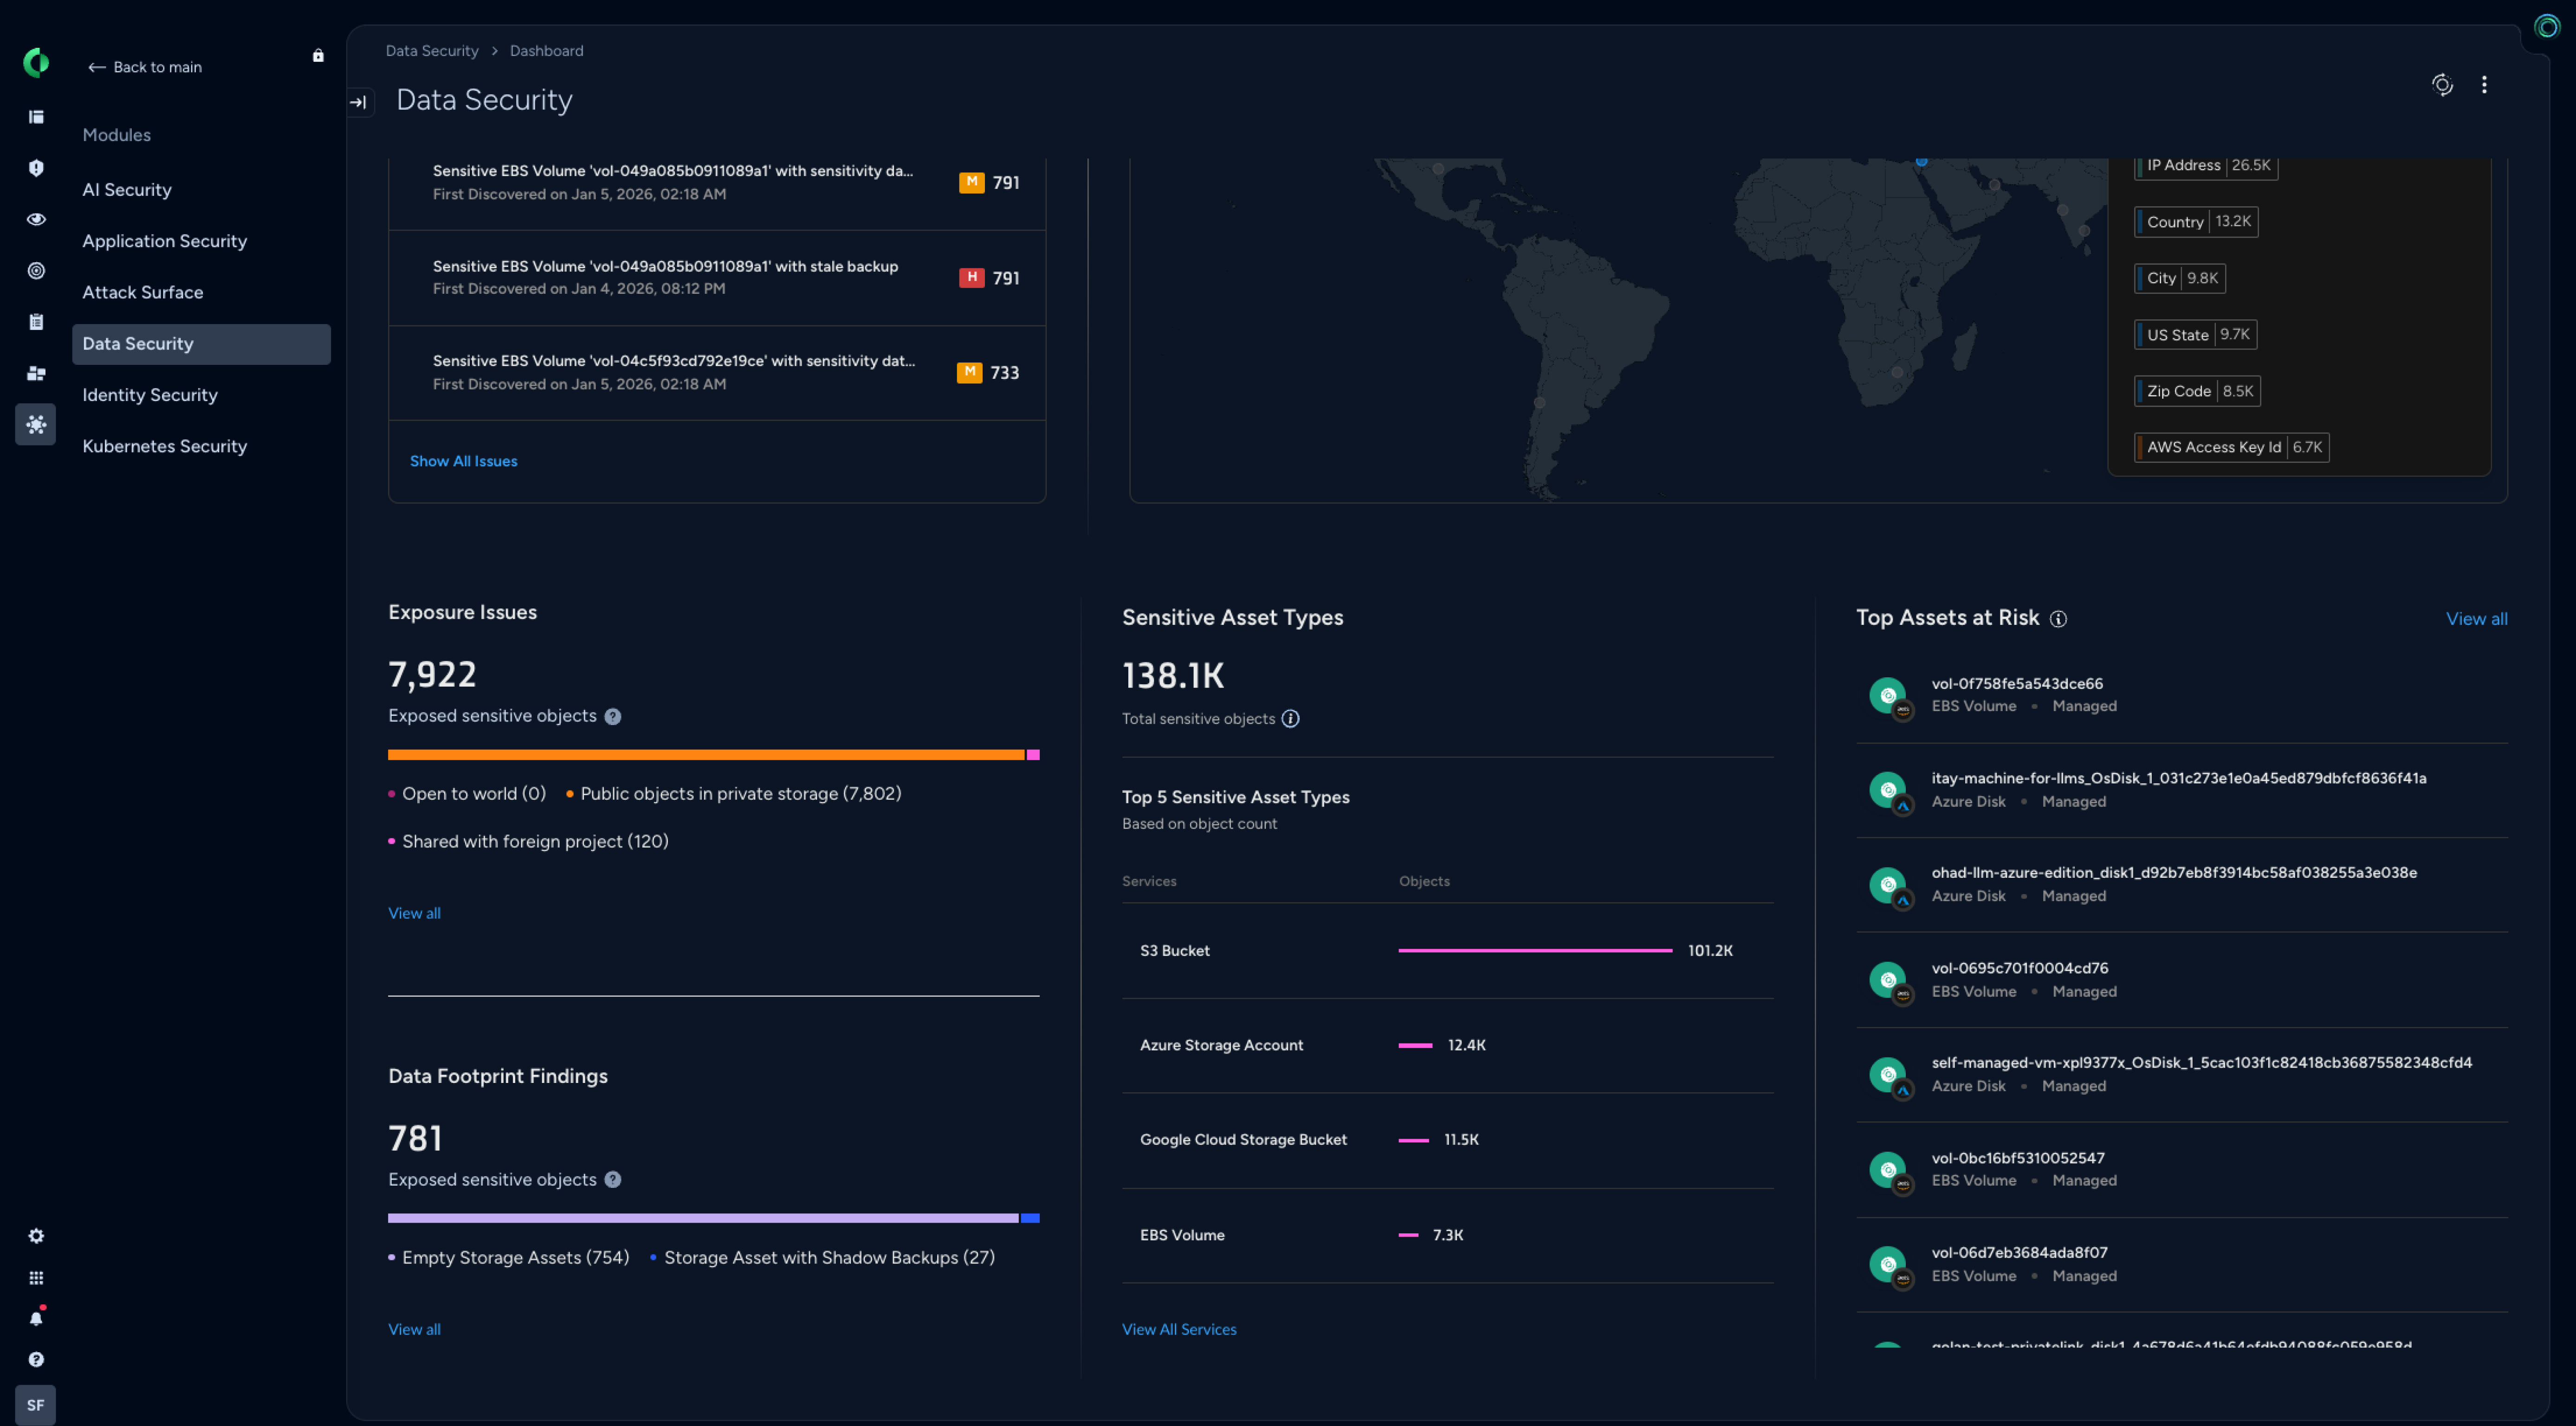Select Identity Security module
This screenshot has width=2576, height=1426.
click(150, 395)
